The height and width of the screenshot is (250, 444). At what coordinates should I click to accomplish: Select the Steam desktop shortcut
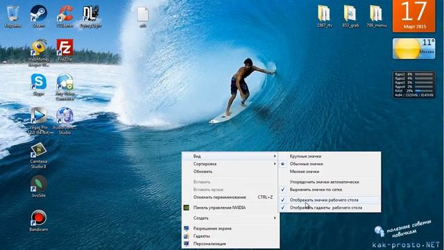39,17
